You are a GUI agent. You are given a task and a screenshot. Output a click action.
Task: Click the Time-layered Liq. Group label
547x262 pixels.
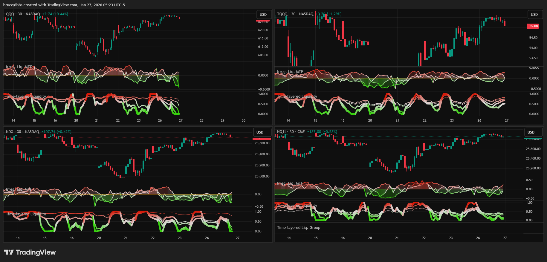[x=298, y=228]
